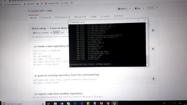
Task: Open the Pull requests tab
Action: (62, 17)
